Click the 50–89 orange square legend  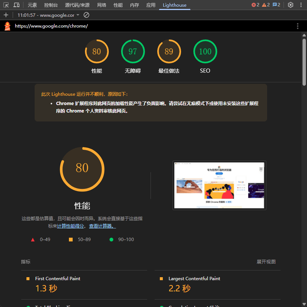click(x=80, y=240)
